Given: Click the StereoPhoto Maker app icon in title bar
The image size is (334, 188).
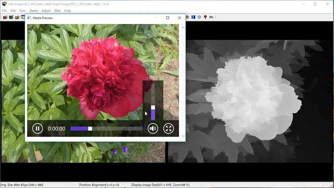Looking at the screenshot, I should [4, 4].
